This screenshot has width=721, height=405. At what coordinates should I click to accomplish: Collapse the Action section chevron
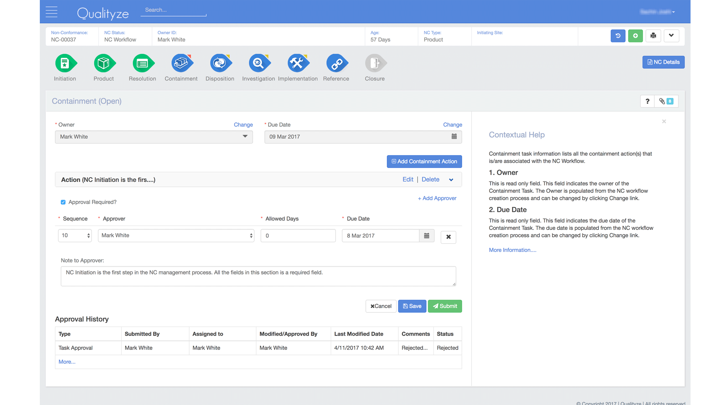451,180
